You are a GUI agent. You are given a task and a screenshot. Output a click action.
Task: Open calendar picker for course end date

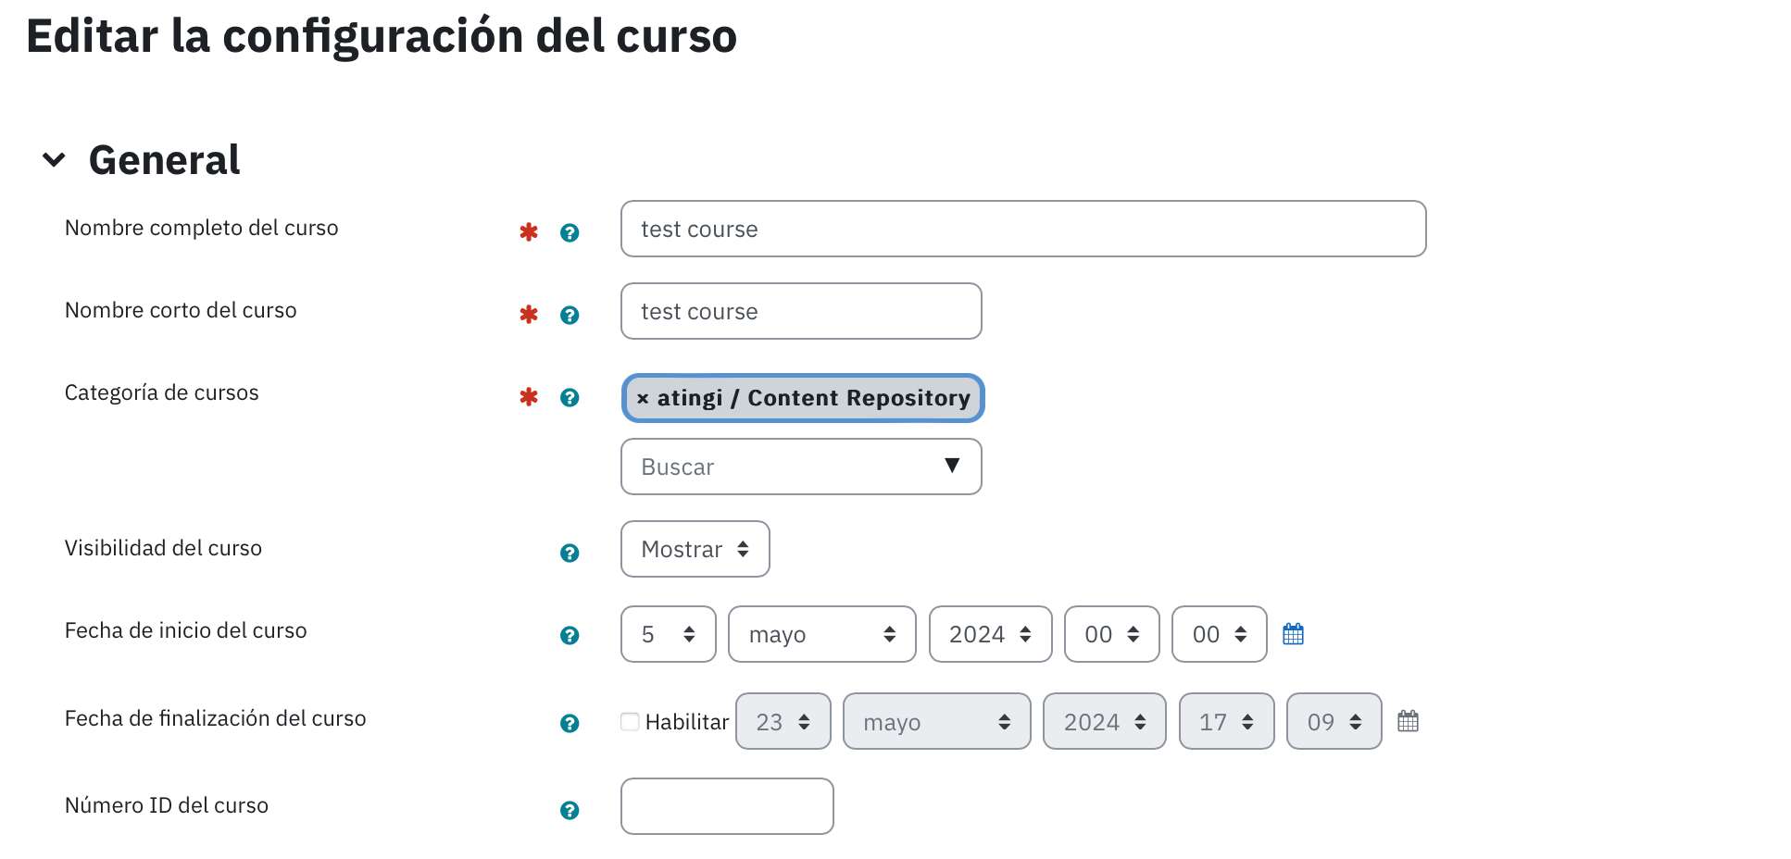[x=1408, y=721]
